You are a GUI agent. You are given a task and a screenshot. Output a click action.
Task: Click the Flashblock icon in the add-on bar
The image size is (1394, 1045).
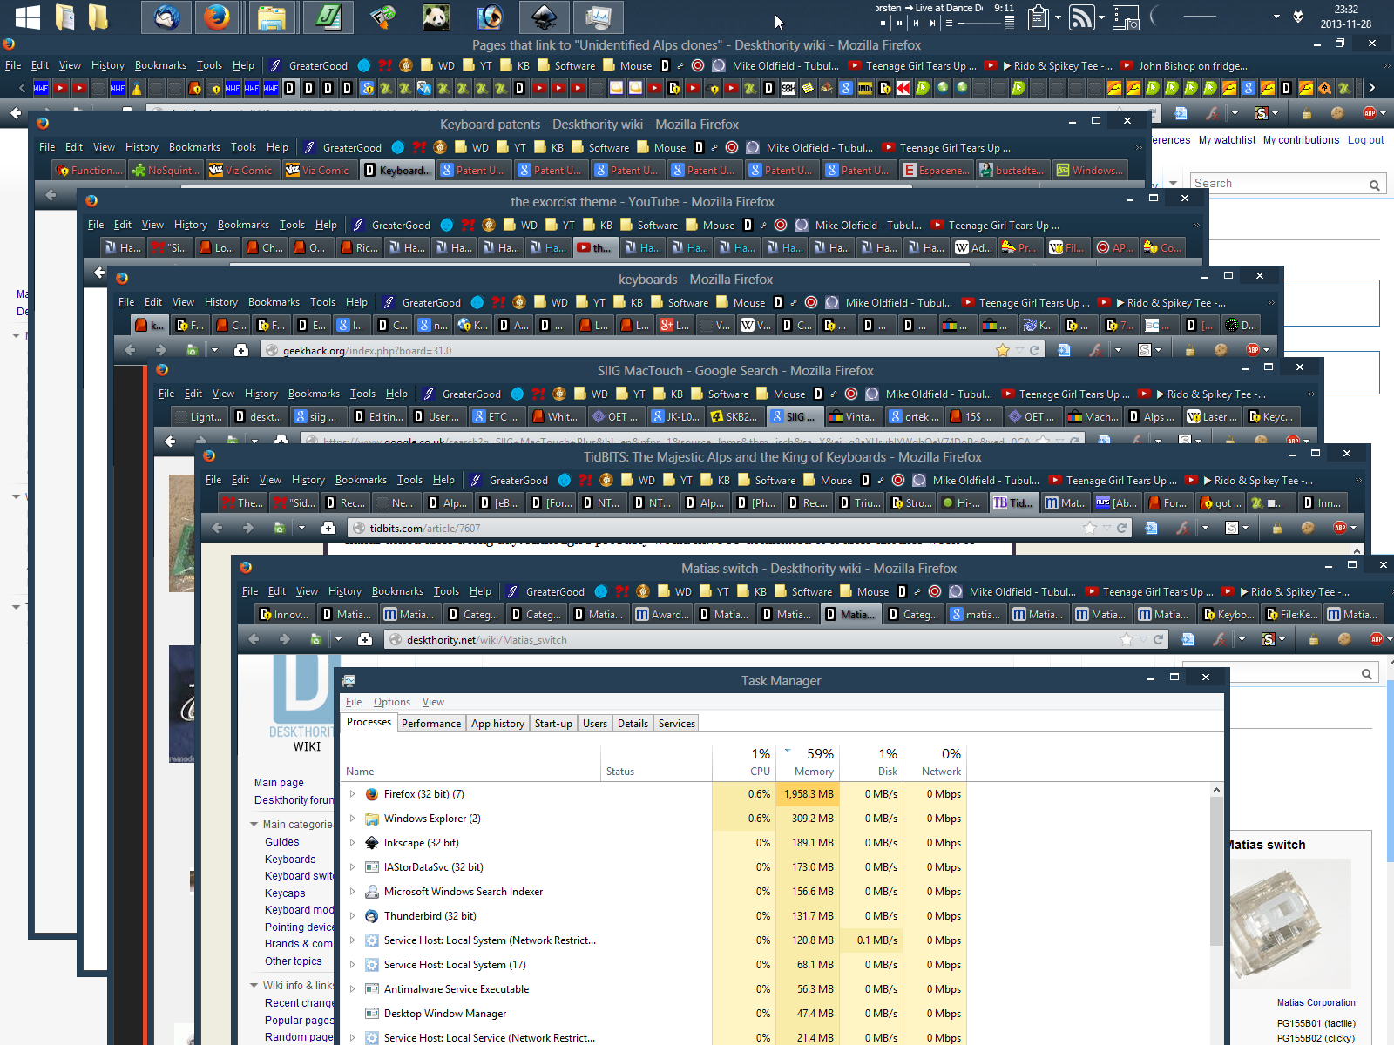coord(1219,639)
